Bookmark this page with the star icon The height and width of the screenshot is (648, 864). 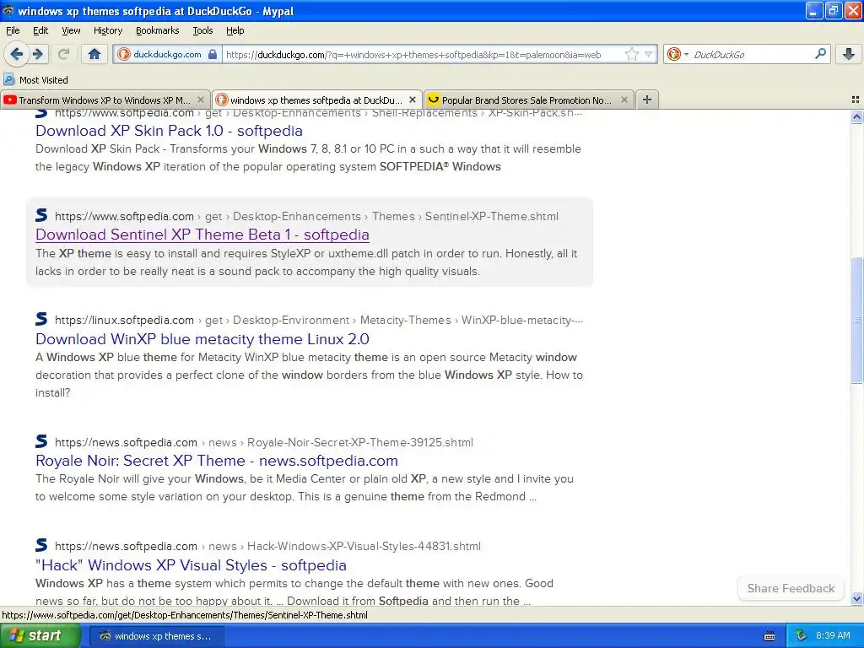(631, 54)
